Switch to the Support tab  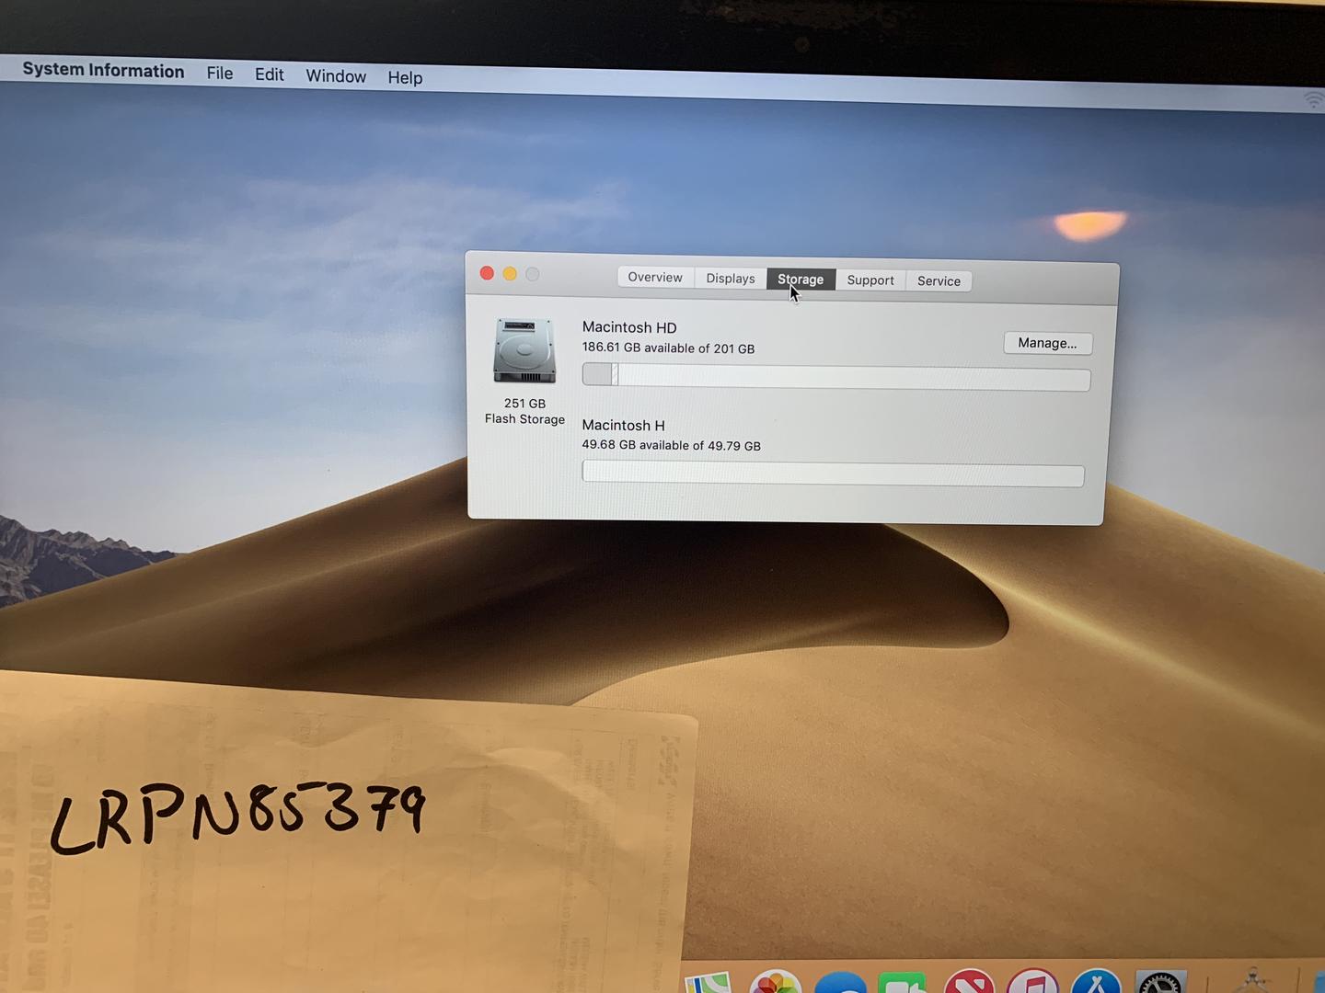tap(870, 280)
